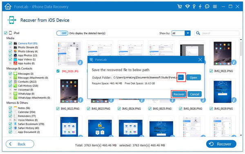Open the feedback chat bubble icon
Viewport: 245px width, 154px height.
click(x=207, y=7)
